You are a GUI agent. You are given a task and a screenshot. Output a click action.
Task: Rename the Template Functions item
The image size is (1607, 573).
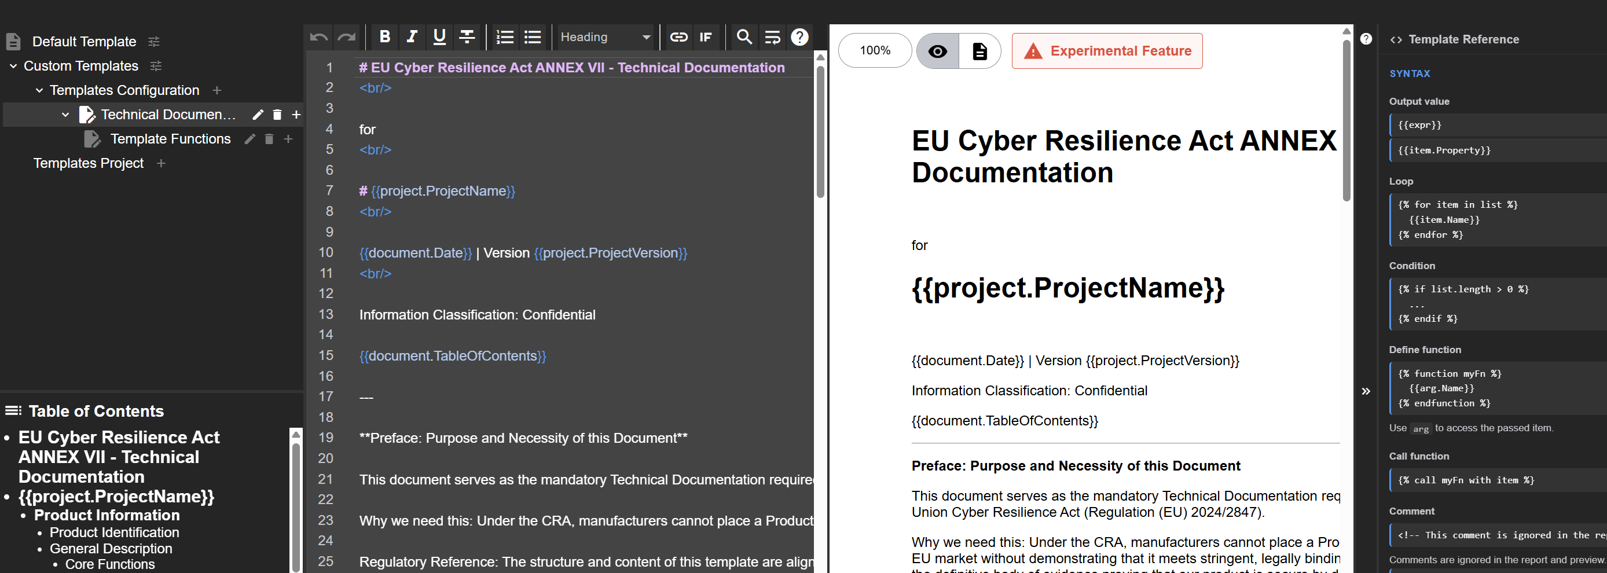pos(250,139)
